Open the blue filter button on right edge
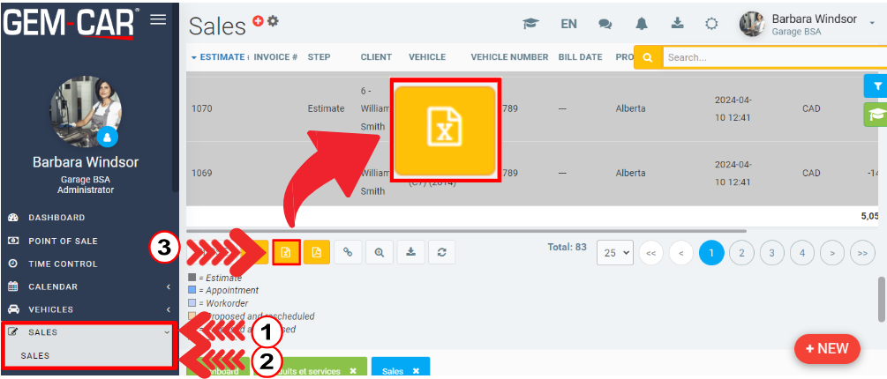887x379 pixels. pyautogui.click(x=876, y=85)
